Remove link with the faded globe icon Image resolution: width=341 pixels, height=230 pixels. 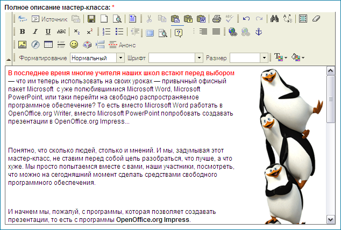(245, 32)
